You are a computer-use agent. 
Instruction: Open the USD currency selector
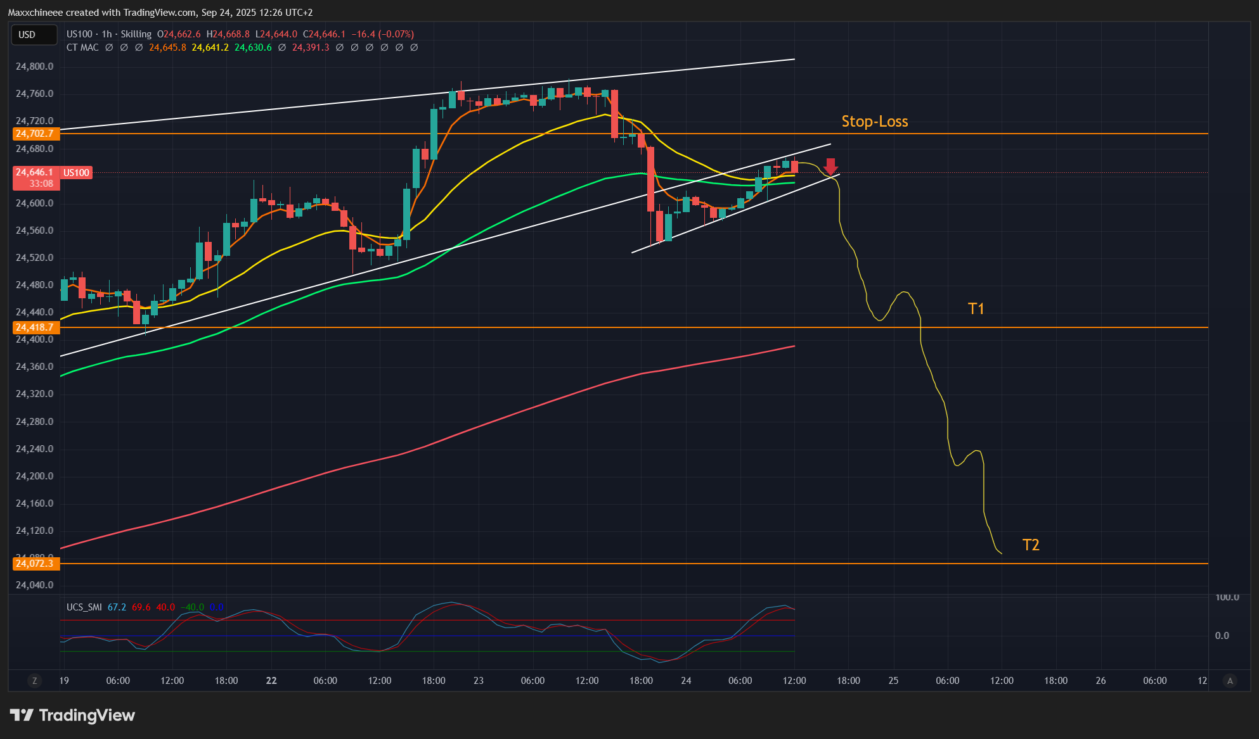click(x=34, y=35)
